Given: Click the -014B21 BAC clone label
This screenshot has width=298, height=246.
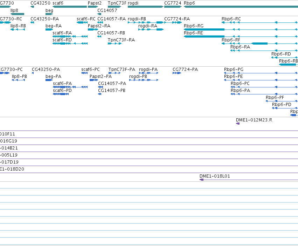Looking at the screenshot, I should point(9,148).
